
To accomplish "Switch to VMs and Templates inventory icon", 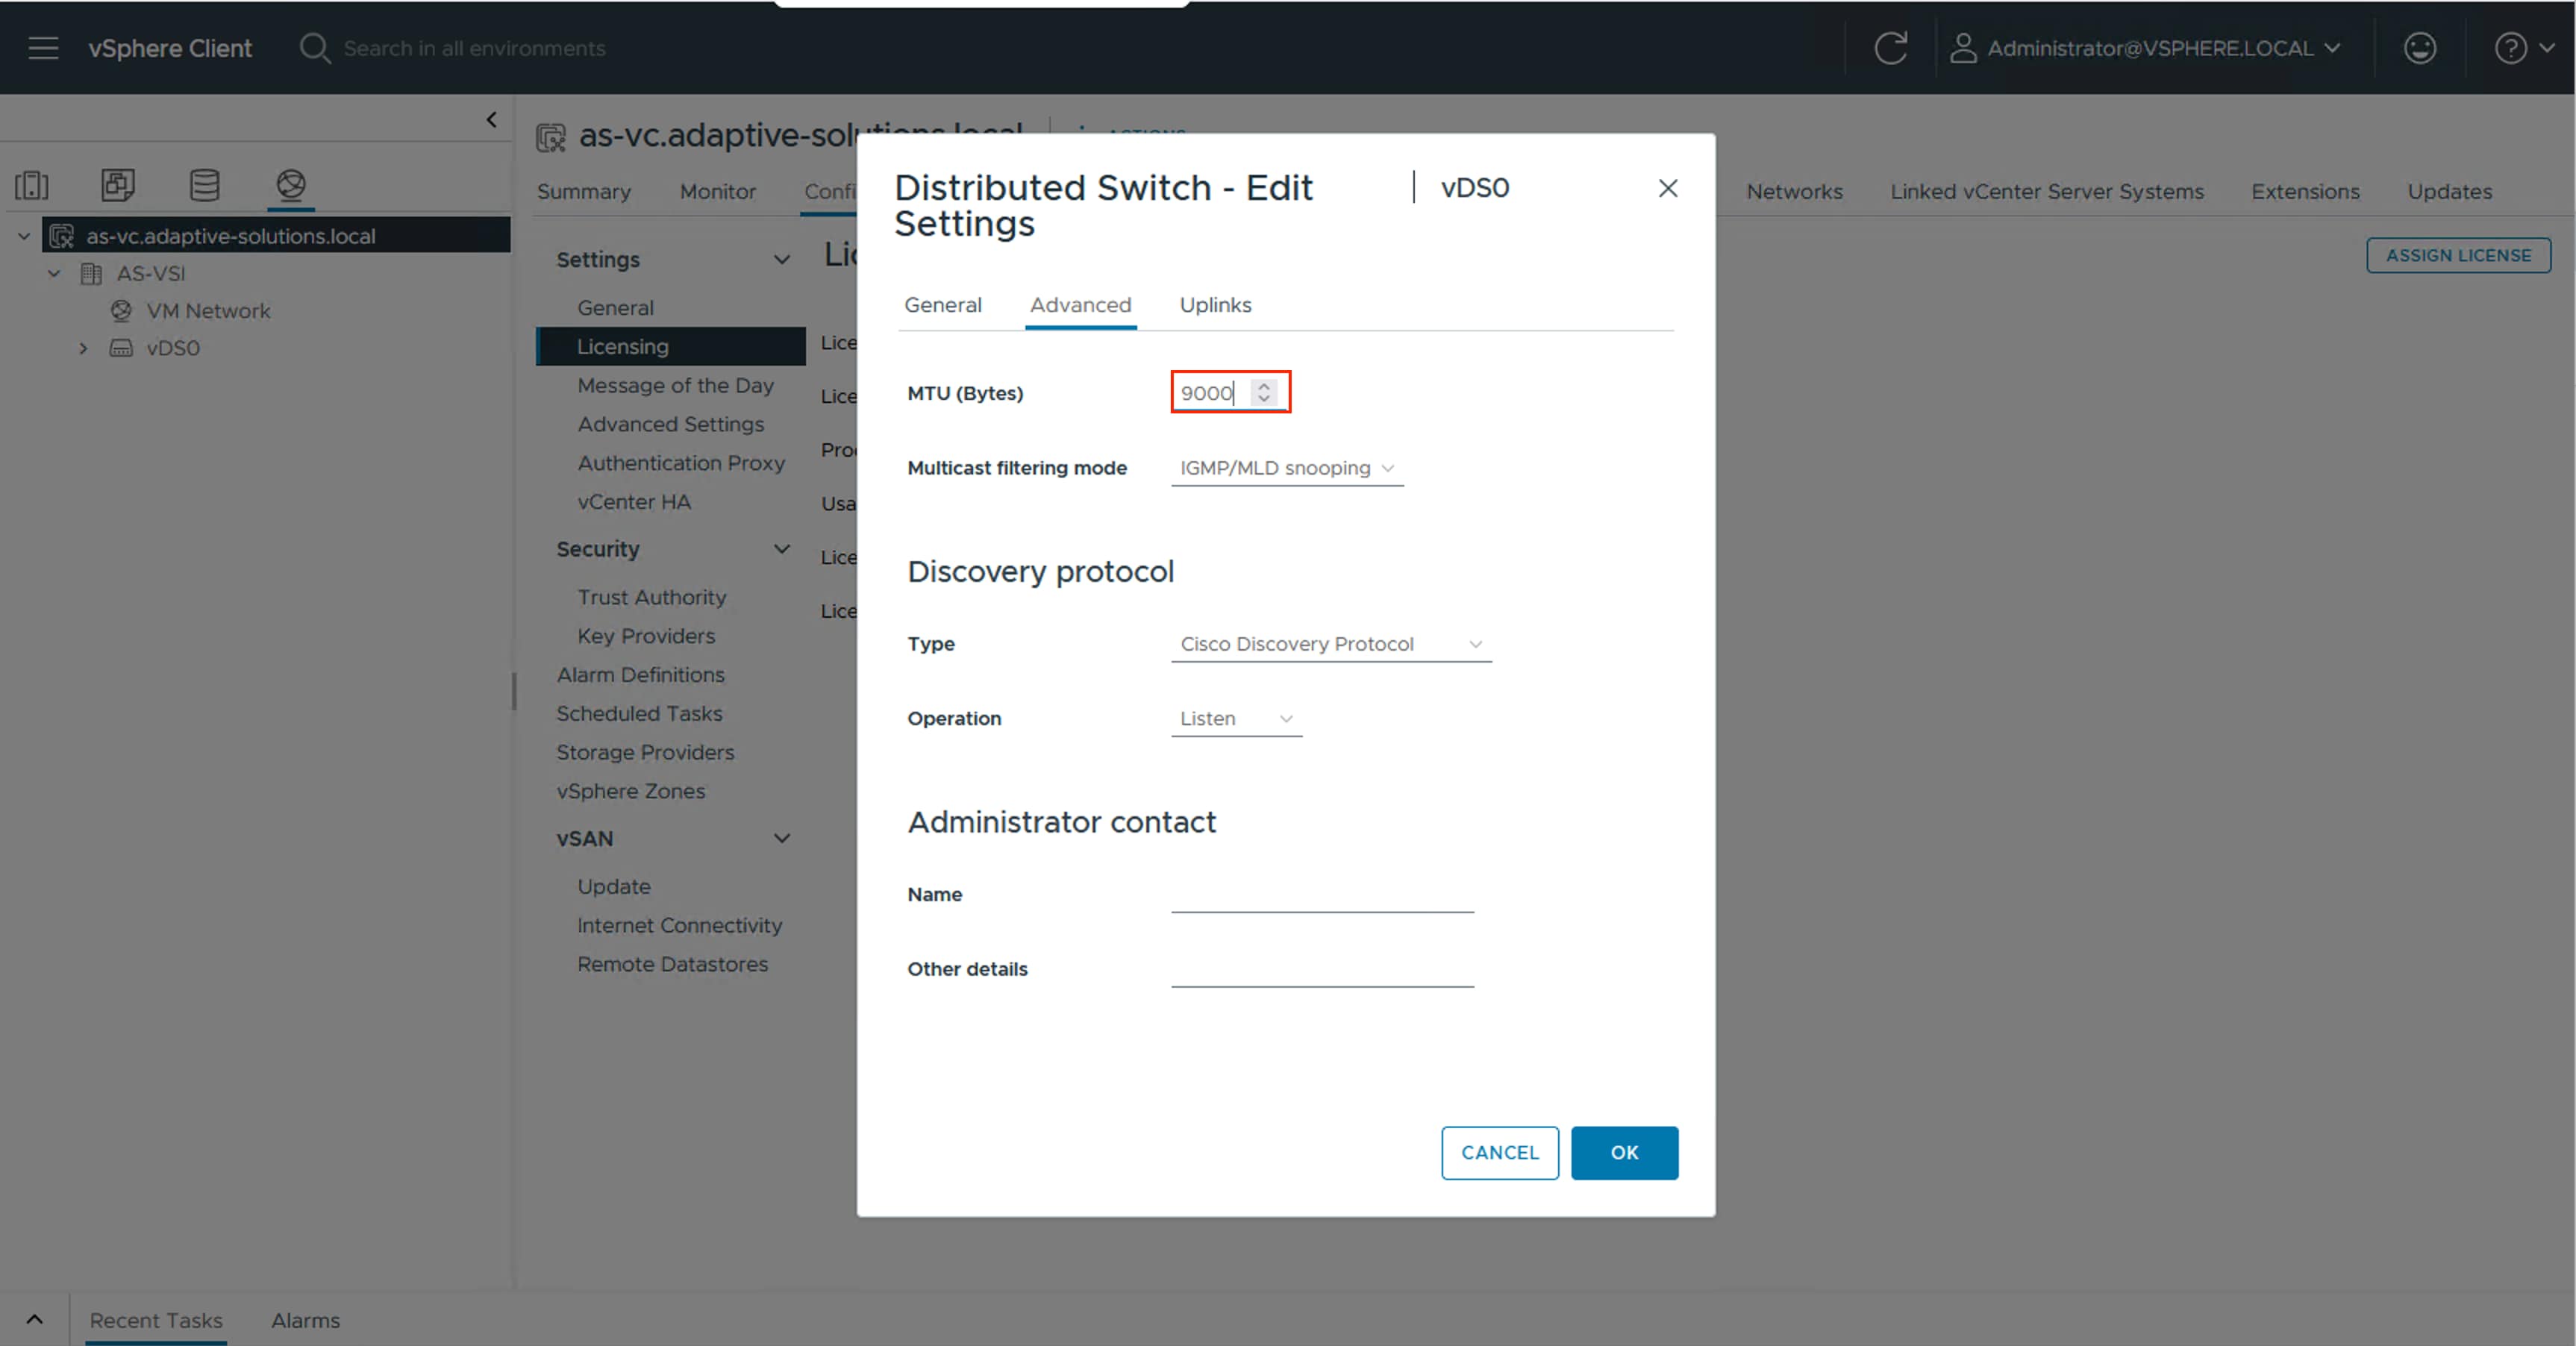I will [x=117, y=185].
